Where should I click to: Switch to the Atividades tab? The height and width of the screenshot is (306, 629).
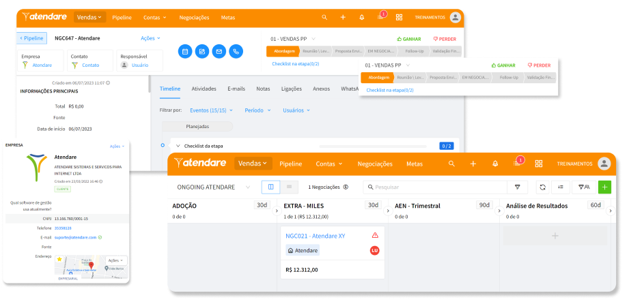click(204, 89)
